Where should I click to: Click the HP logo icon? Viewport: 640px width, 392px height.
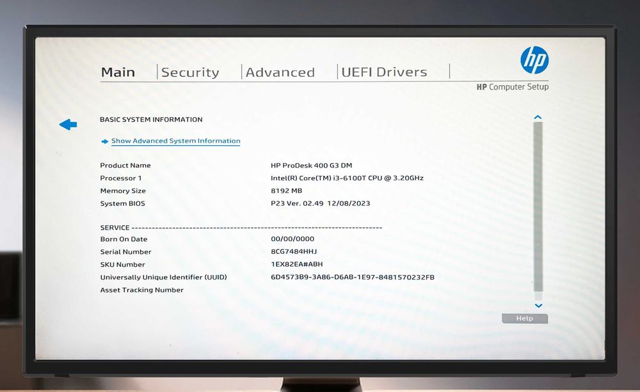[534, 60]
